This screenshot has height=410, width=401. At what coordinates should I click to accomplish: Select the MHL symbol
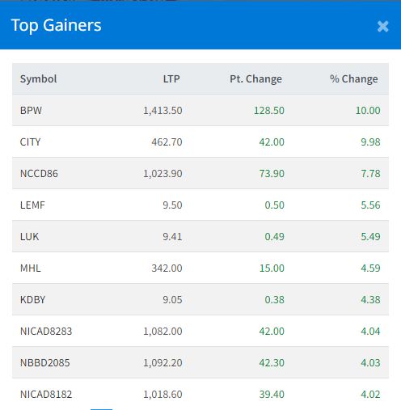pyautogui.click(x=31, y=268)
